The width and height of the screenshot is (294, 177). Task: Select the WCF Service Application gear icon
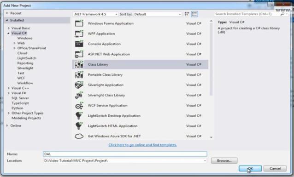(x=79, y=106)
